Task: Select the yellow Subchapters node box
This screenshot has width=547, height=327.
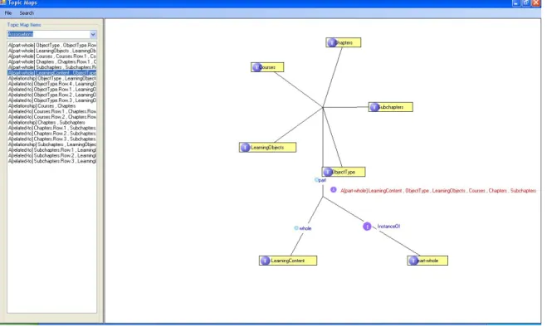Action: (391, 107)
